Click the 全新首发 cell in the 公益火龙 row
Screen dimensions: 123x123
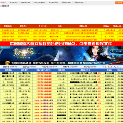tap(25, 94)
